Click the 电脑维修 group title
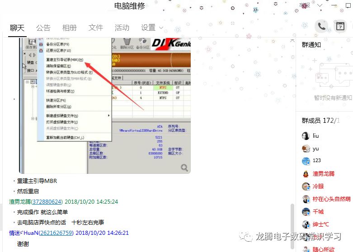The image size is (353, 252). [129, 6]
